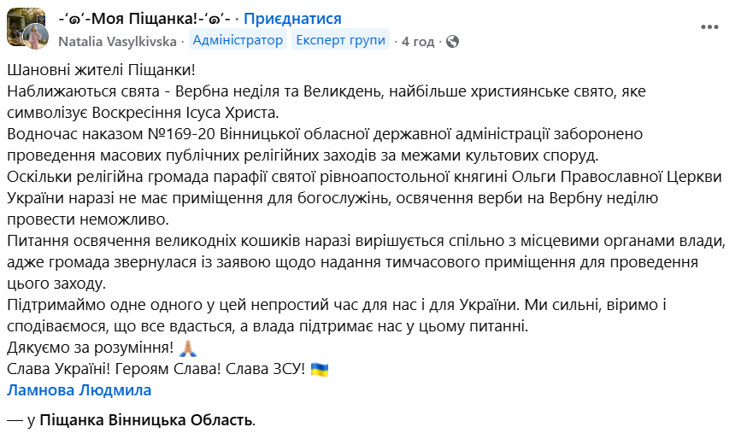Click the Слава Україні closing line

point(156,369)
